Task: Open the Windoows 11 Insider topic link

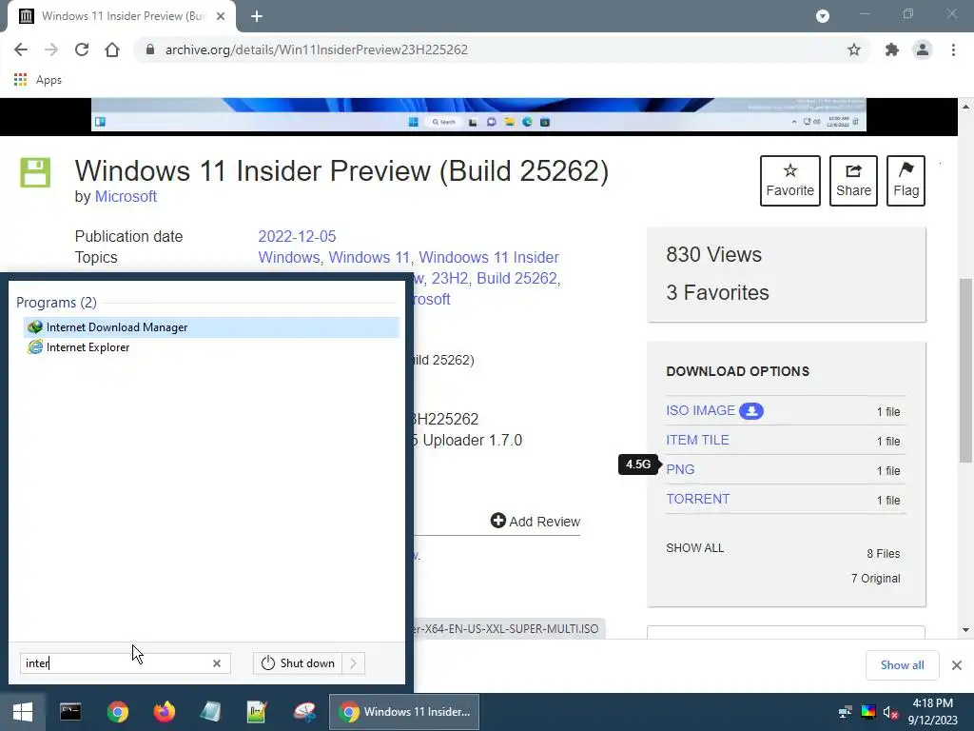Action: 489,257
